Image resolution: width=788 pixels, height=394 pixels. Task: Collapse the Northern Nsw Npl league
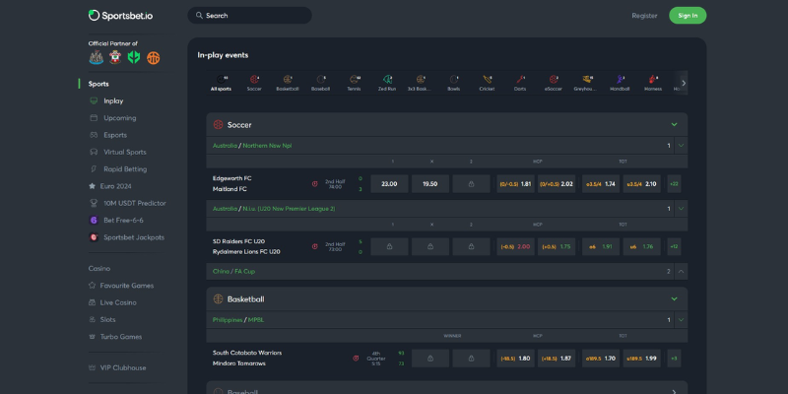point(681,146)
